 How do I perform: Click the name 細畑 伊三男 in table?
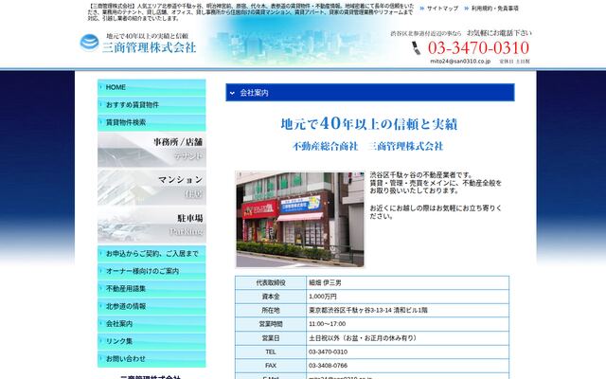tap(325, 282)
